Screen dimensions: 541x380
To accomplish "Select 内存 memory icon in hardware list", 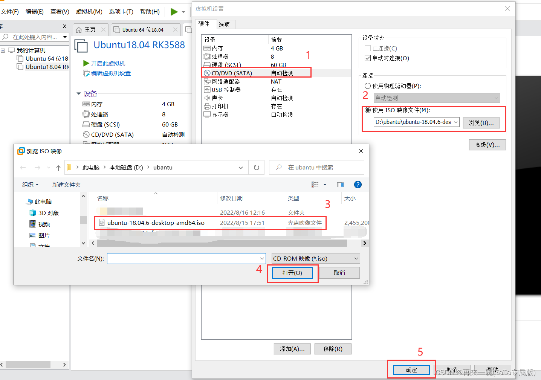I will click(207, 48).
